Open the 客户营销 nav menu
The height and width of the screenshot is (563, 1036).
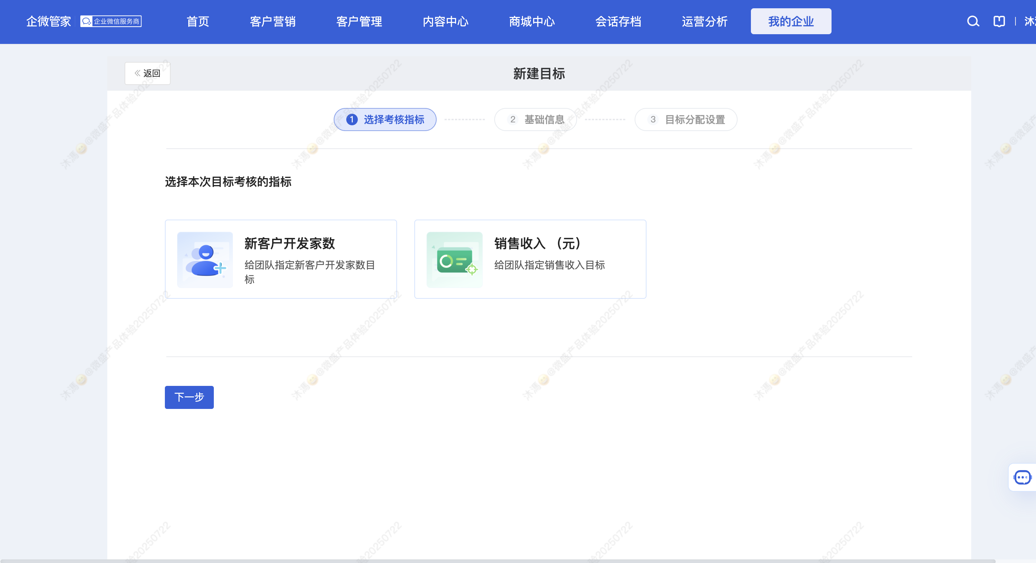272,21
